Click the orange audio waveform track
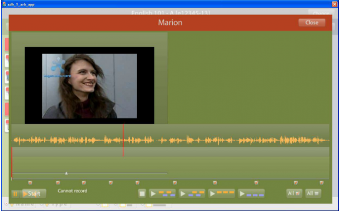 (171, 140)
